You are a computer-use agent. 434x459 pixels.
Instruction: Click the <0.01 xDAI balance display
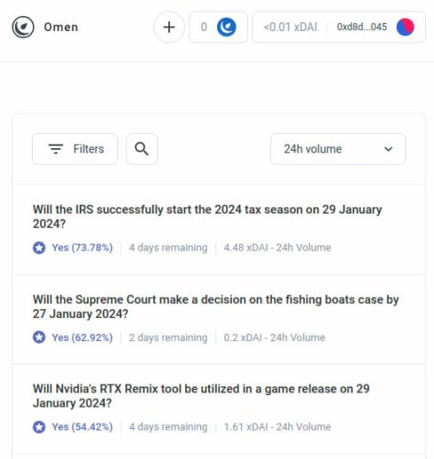(291, 27)
